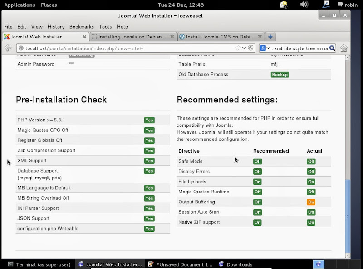
Task: Click the vertical scrollbar thumb
Action: pyautogui.click(x=348, y=216)
